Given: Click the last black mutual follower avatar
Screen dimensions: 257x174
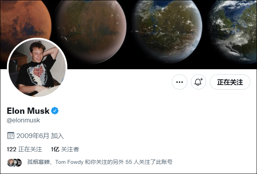Looking at the screenshot, I should 20,162.
